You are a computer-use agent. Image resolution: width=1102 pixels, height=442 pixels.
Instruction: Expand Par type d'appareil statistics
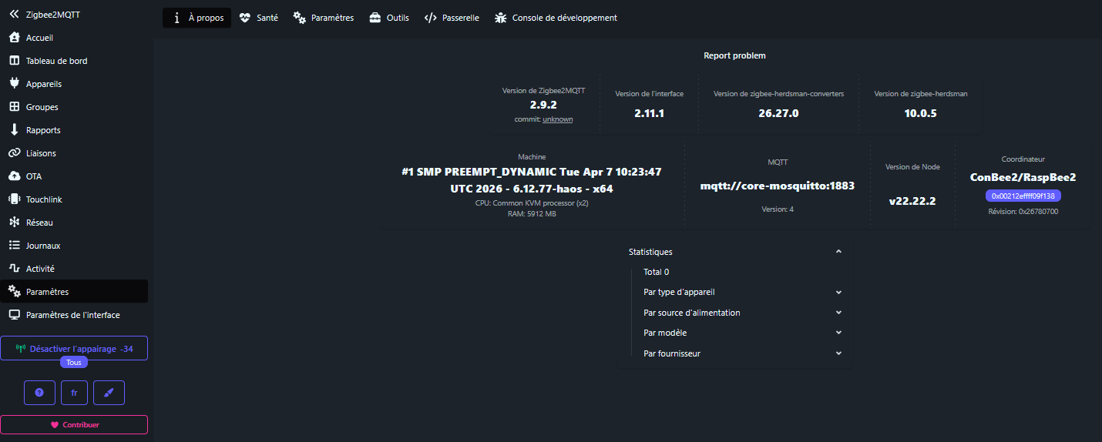tap(838, 293)
